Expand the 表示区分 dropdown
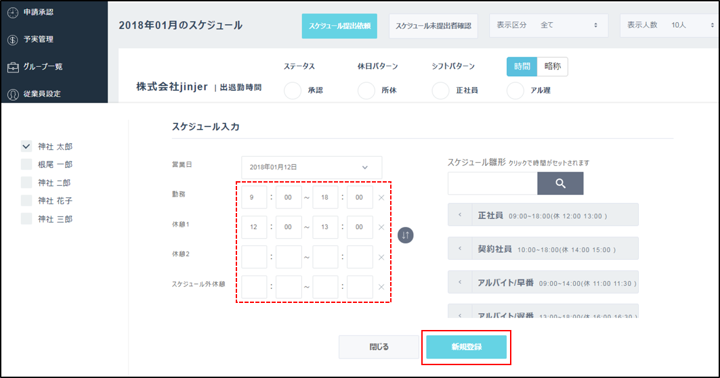The height and width of the screenshot is (378, 720). (547, 25)
